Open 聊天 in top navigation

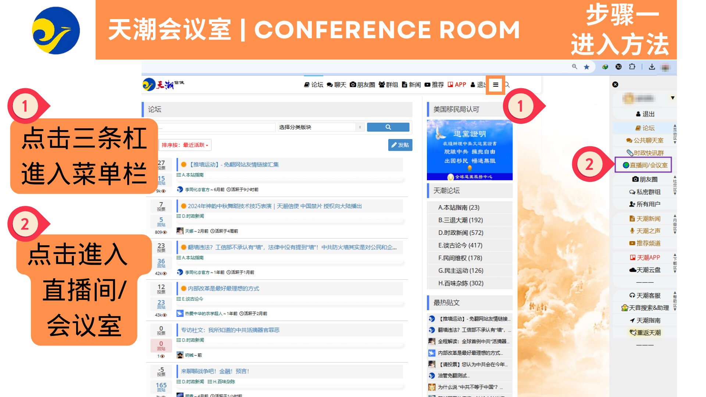pyautogui.click(x=336, y=85)
